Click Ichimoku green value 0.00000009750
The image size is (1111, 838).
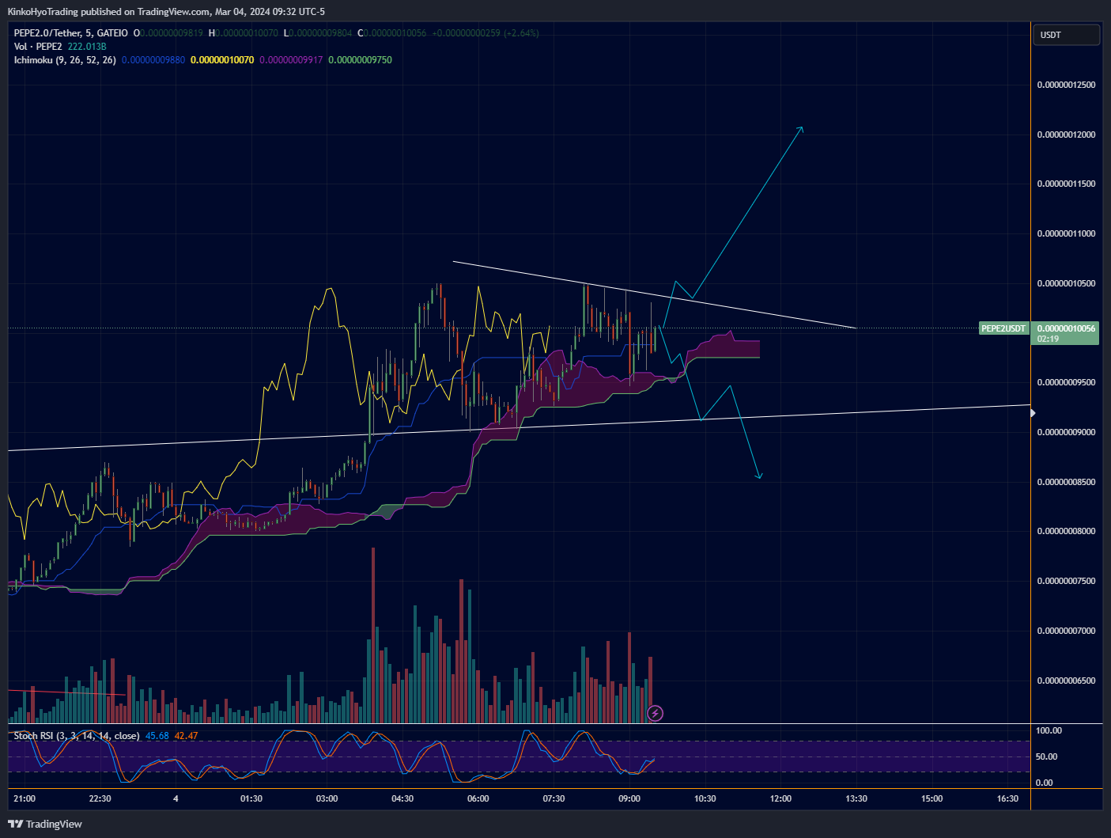tap(360, 60)
